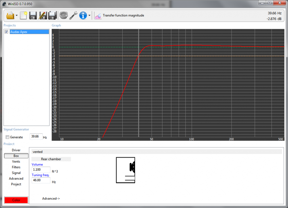The height and width of the screenshot is (208, 288).
Task: Expand the open folder dropdown arrow
Action: (x=17, y=16)
